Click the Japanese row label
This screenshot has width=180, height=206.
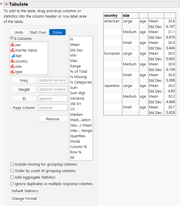112,86
